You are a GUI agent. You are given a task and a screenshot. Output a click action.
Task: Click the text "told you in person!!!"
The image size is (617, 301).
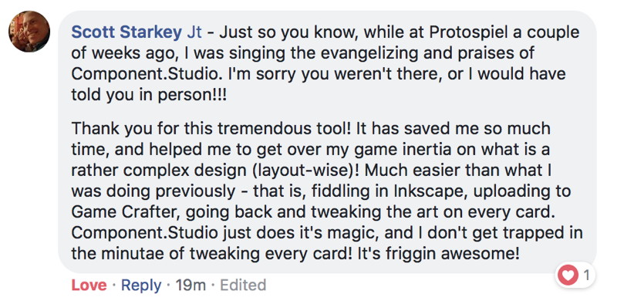pyautogui.click(x=149, y=94)
